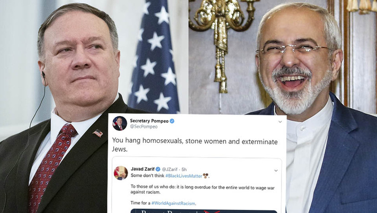This screenshot has height=213, width=377.
Task: Click the @SecPompeo handle
Action: point(144,127)
